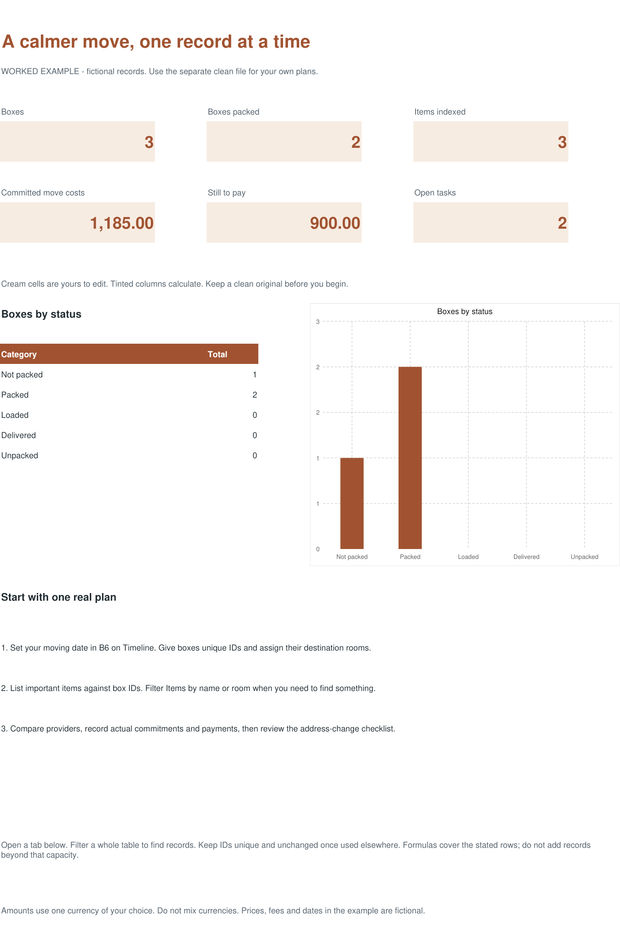Select the Boxes value card showing 3
Viewport: 620px width, 930px height.
pos(77,142)
